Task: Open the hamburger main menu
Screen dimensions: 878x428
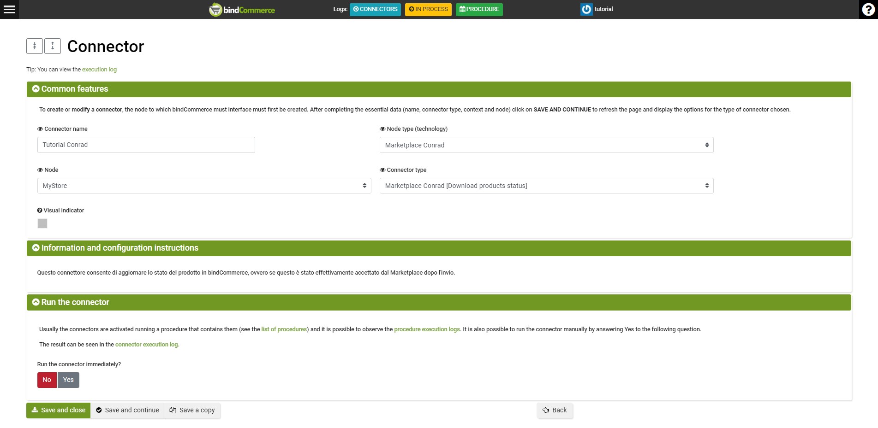Action: [9, 9]
